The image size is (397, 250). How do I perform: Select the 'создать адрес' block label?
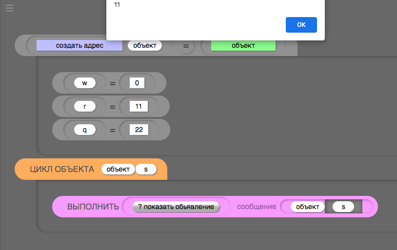(x=79, y=45)
